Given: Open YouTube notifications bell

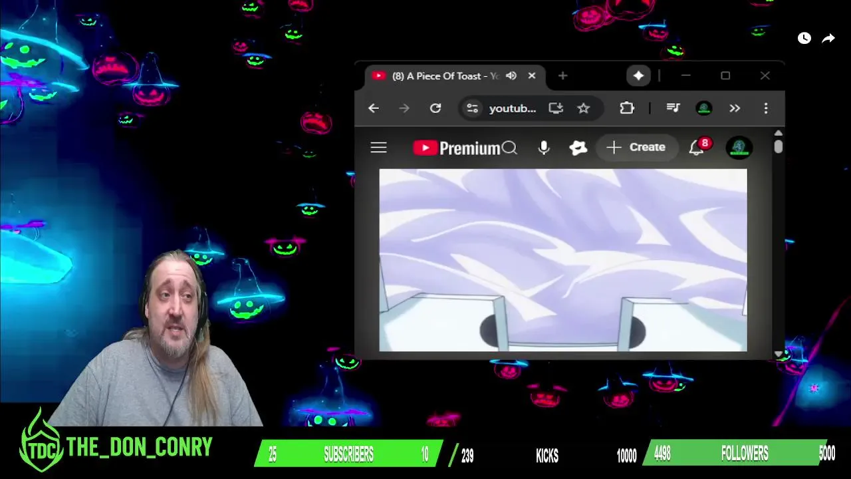Looking at the screenshot, I should [696, 148].
